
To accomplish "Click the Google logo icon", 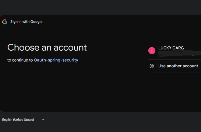I will coord(5,22).
